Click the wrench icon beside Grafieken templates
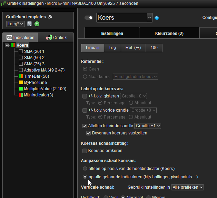The width and height of the screenshot is (217, 198). [x=50, y=17]
